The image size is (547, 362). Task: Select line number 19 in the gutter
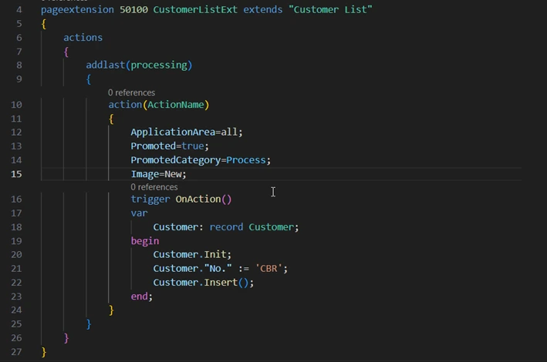click(16, 241)
